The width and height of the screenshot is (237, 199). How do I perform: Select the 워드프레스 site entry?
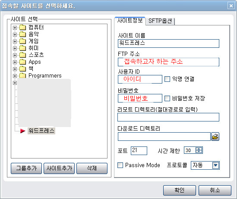click(x=41, y=131)
